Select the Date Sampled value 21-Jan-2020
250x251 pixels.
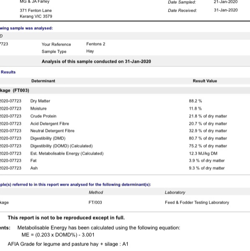[x=225, y=2]
